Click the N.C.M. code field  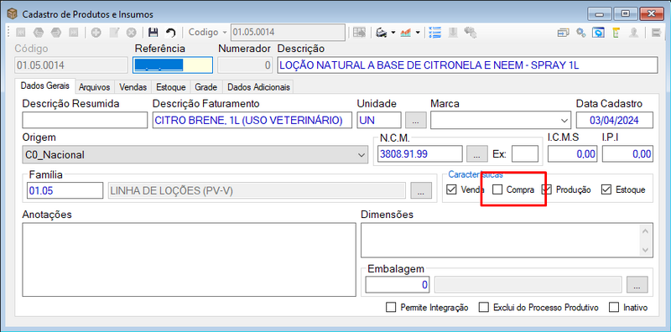click(420, 154)
